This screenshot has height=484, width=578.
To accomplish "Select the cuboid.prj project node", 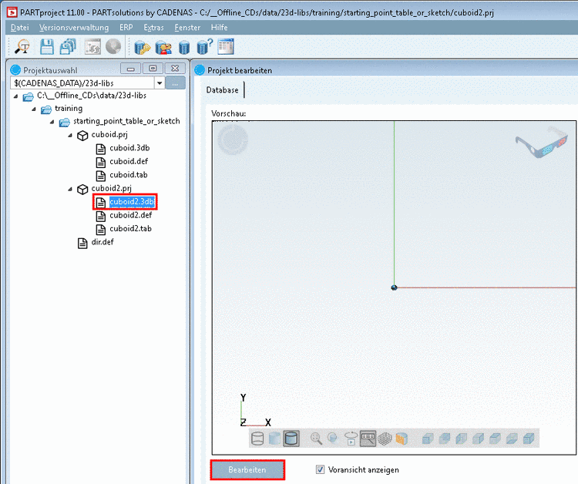I will pos(109,135).
